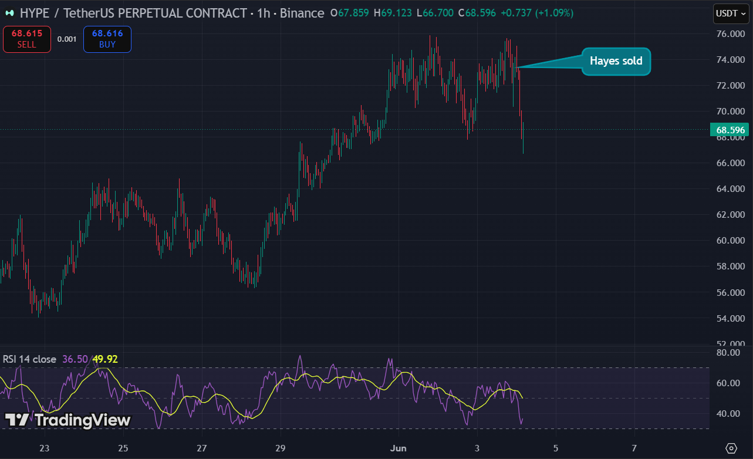Click the red SELL 68.615 button
Viewport: 753px width, 459px height.
tap(26, 39)
